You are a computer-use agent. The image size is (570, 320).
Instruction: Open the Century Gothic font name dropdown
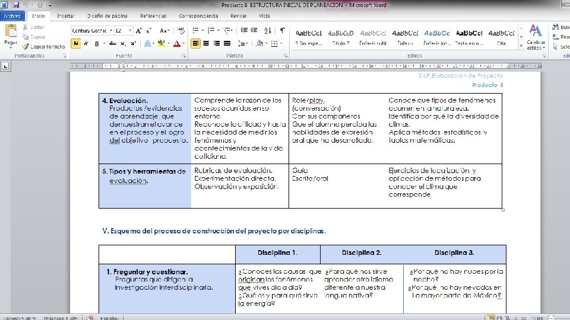111,31
